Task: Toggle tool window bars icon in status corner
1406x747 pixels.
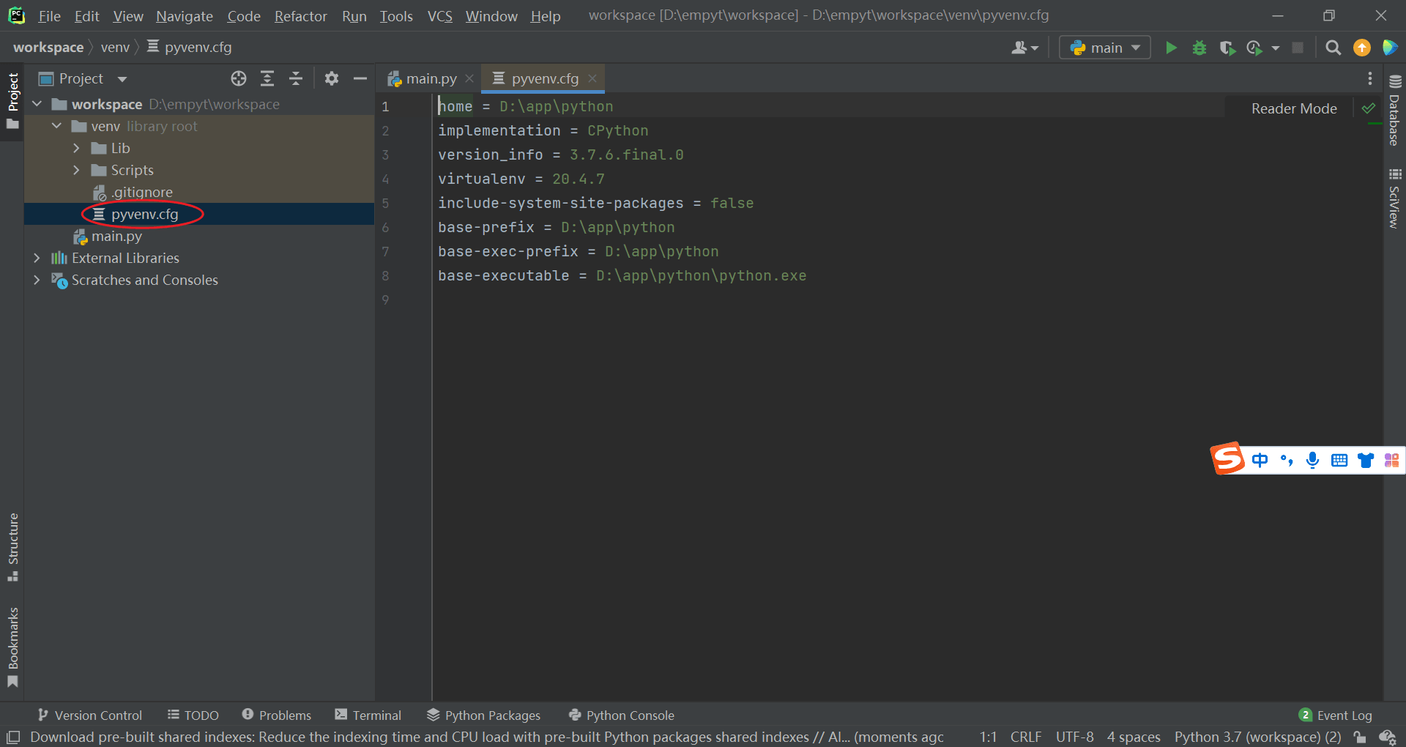Action: click(13, 737)
